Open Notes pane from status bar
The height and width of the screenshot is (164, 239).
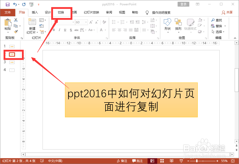(x=122, y=161)
